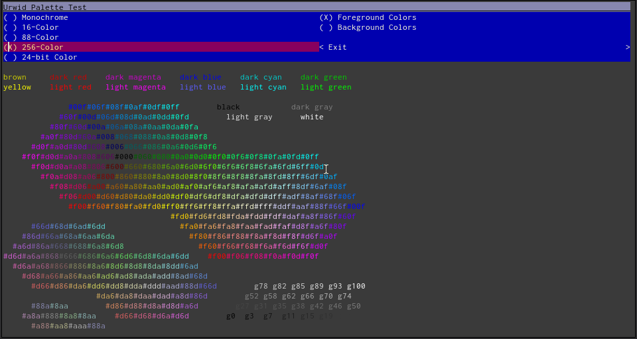
Task: Pick the g100 grayscale entry
Action: tap(356, 286)
